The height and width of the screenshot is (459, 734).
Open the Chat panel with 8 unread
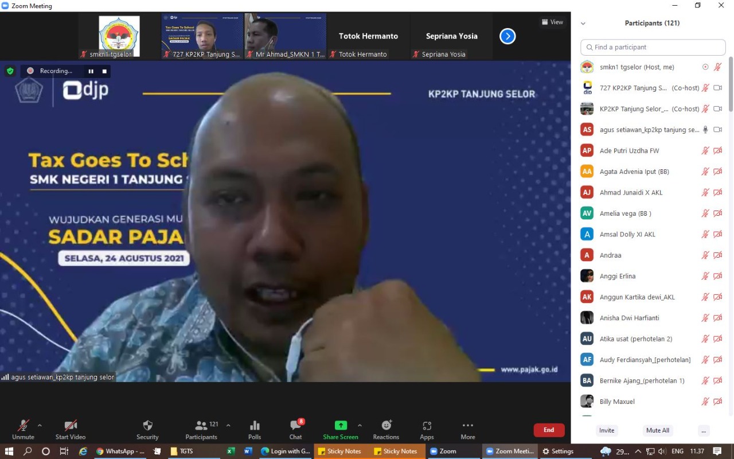tap(295, 426)
